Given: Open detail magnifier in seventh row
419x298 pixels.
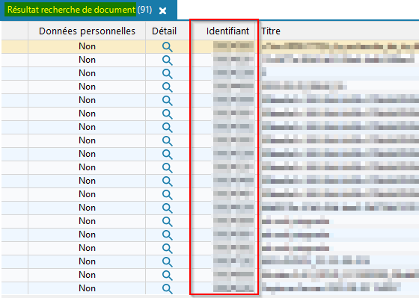Looking at the screenshot, I should coord(168,128).
